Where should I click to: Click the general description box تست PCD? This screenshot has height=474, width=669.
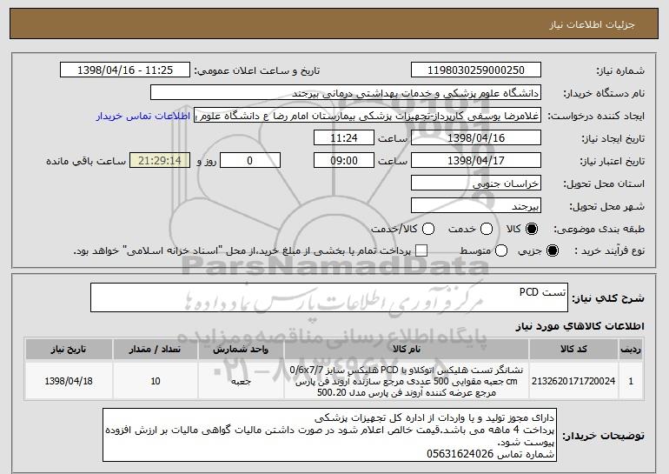(329, 297)
